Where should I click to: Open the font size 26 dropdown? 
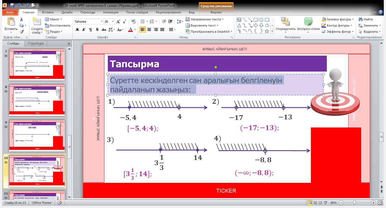point(113,22)
